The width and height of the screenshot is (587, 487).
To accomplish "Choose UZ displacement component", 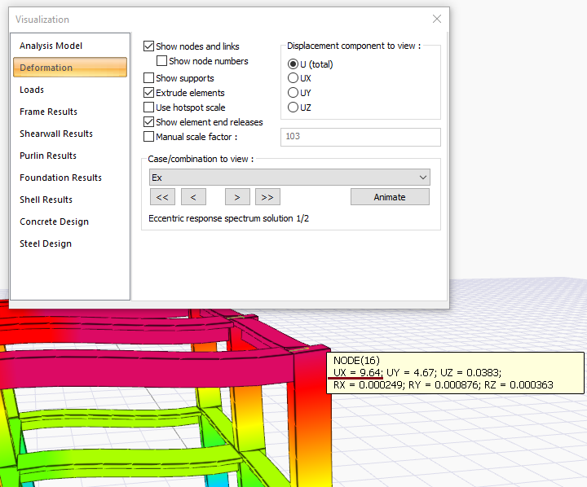I will pyautogui.click(x=293, y=107).
